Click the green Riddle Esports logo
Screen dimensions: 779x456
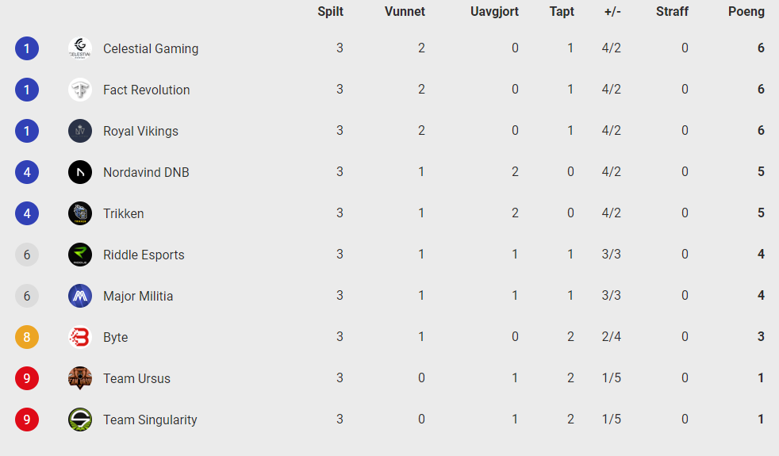[80, 255]
